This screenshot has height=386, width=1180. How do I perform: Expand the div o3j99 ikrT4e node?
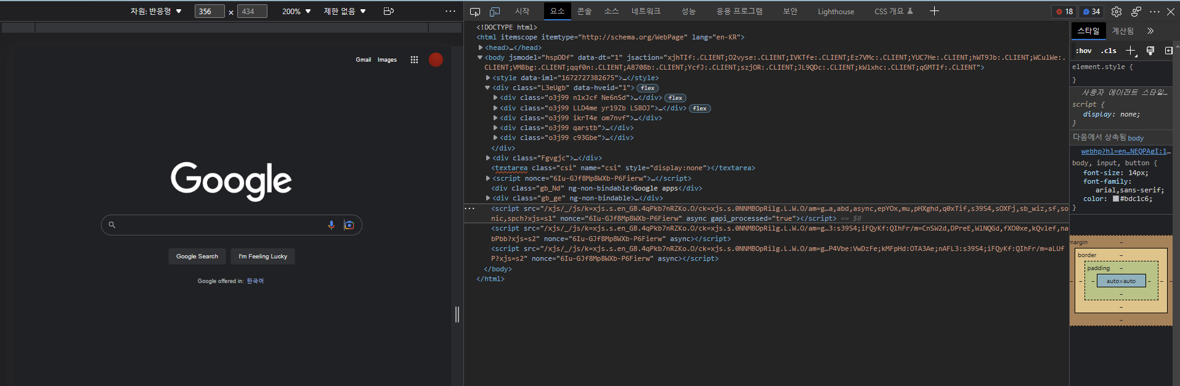(495, 118)
